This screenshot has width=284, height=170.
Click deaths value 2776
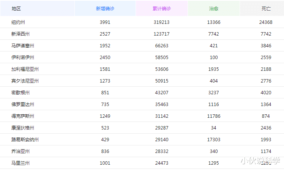click(x=266, y=81)
